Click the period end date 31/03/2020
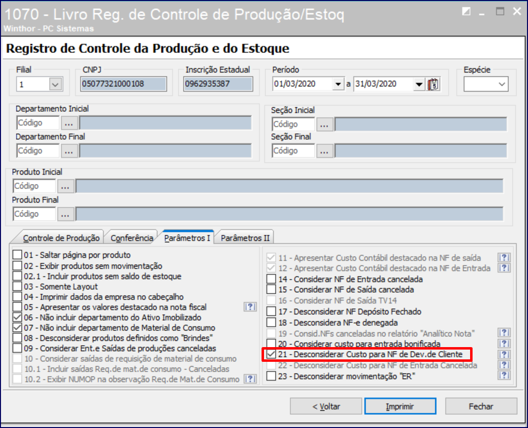Viewport: 528px width, 428px height. [383, 84]
